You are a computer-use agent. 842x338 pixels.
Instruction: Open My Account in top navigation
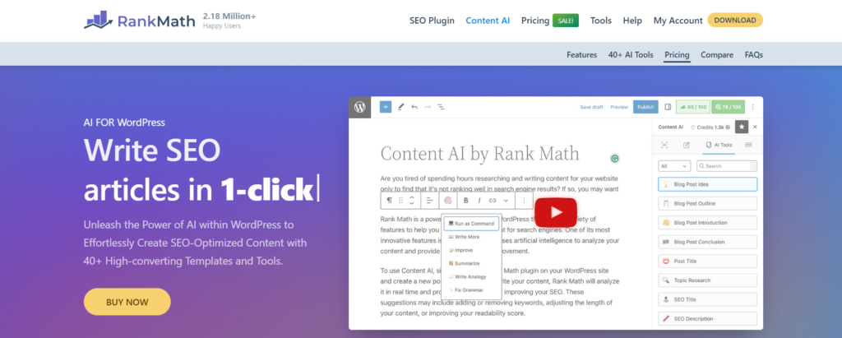click(678, 21)
